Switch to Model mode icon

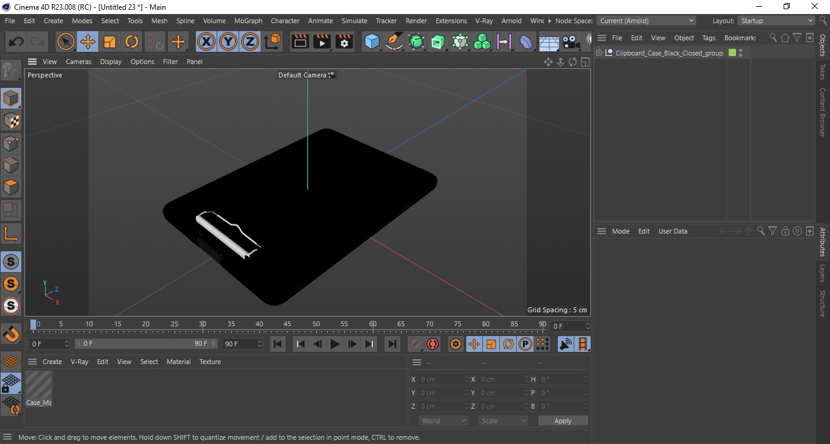point(11,98)
